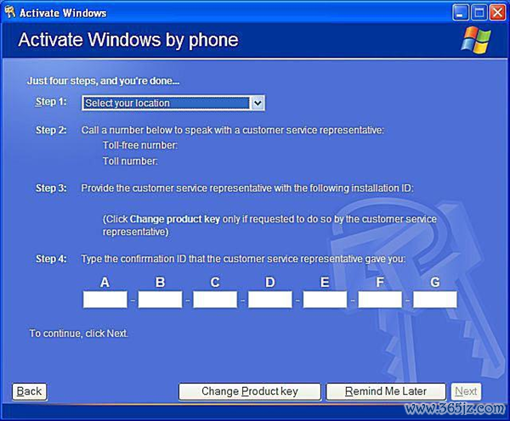The width and height of the screenshot is (510, 421).
Task: Click the bold 'Change product key' note text
Action: pyautogui.click(x=175, y=219)
